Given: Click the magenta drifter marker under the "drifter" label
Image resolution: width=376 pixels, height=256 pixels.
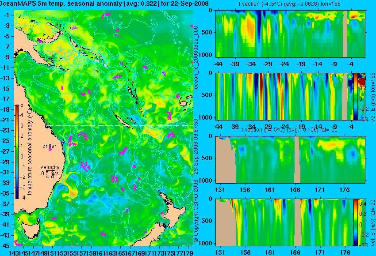Looking at the screenshot, I should click(x=50, y=149).
